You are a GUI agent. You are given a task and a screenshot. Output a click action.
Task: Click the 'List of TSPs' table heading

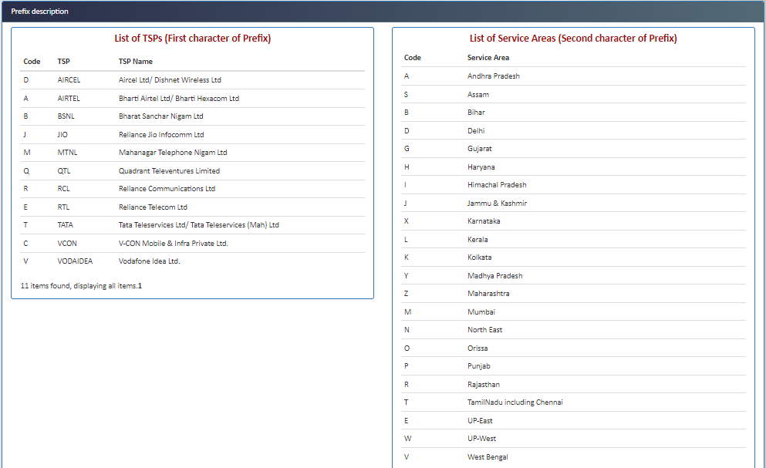tap(193, 38)
